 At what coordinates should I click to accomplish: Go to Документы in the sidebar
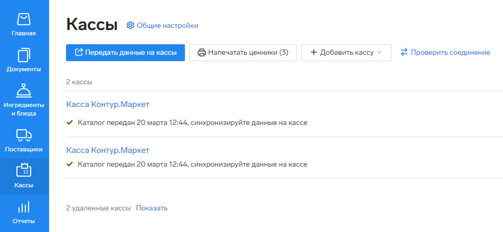24,60
